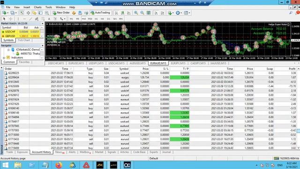Toggle the Data Window crosshair icon
The image size is (300, 169).
point(28,13)
